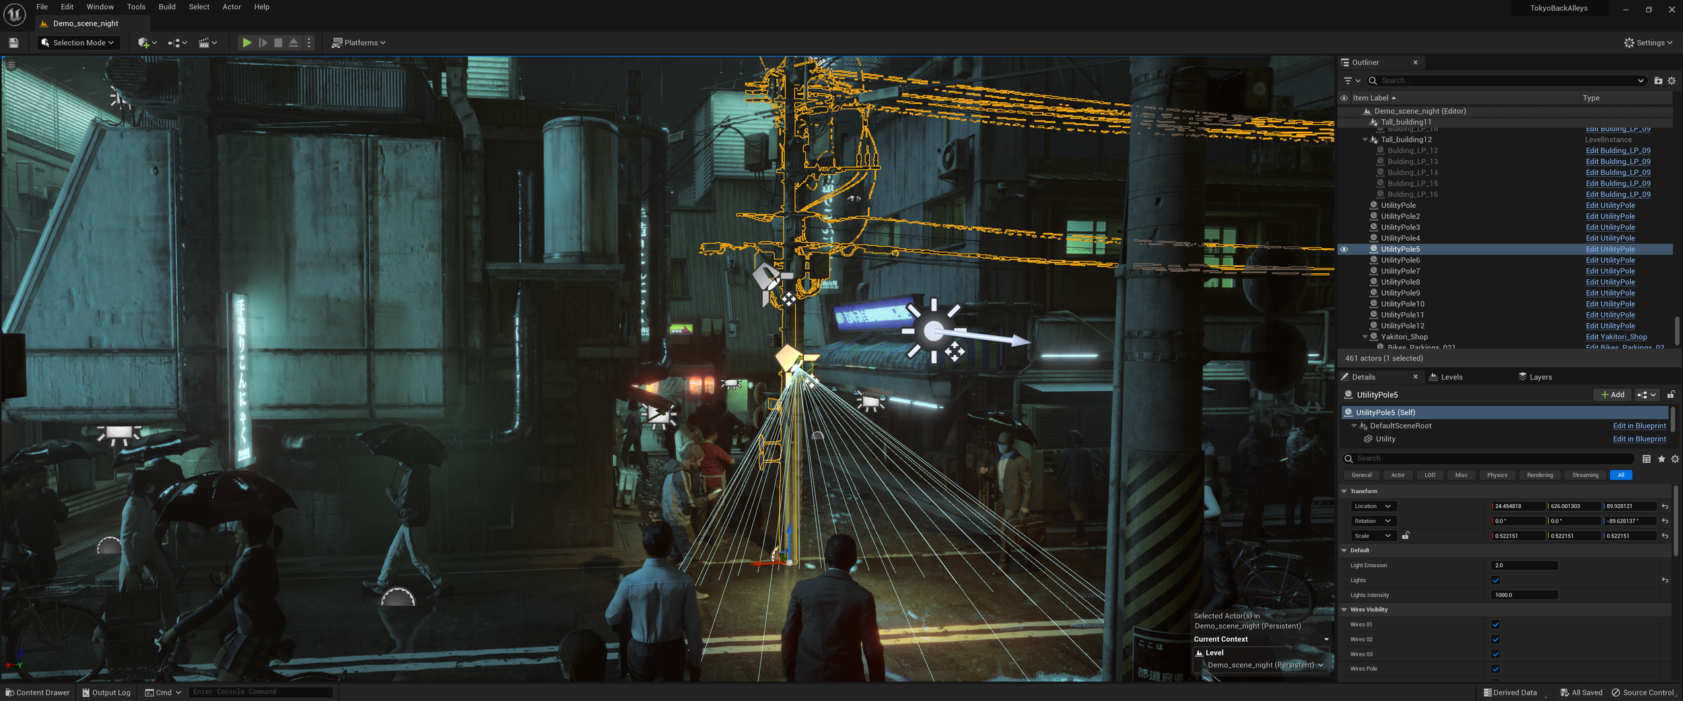
Task: Click the Unreal Engine logo icon
Action: point(14,13)
